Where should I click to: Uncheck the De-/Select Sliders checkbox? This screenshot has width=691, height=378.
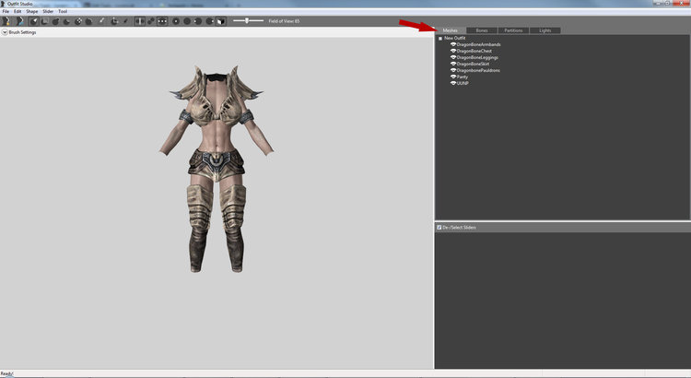click(x=439, y=227)
